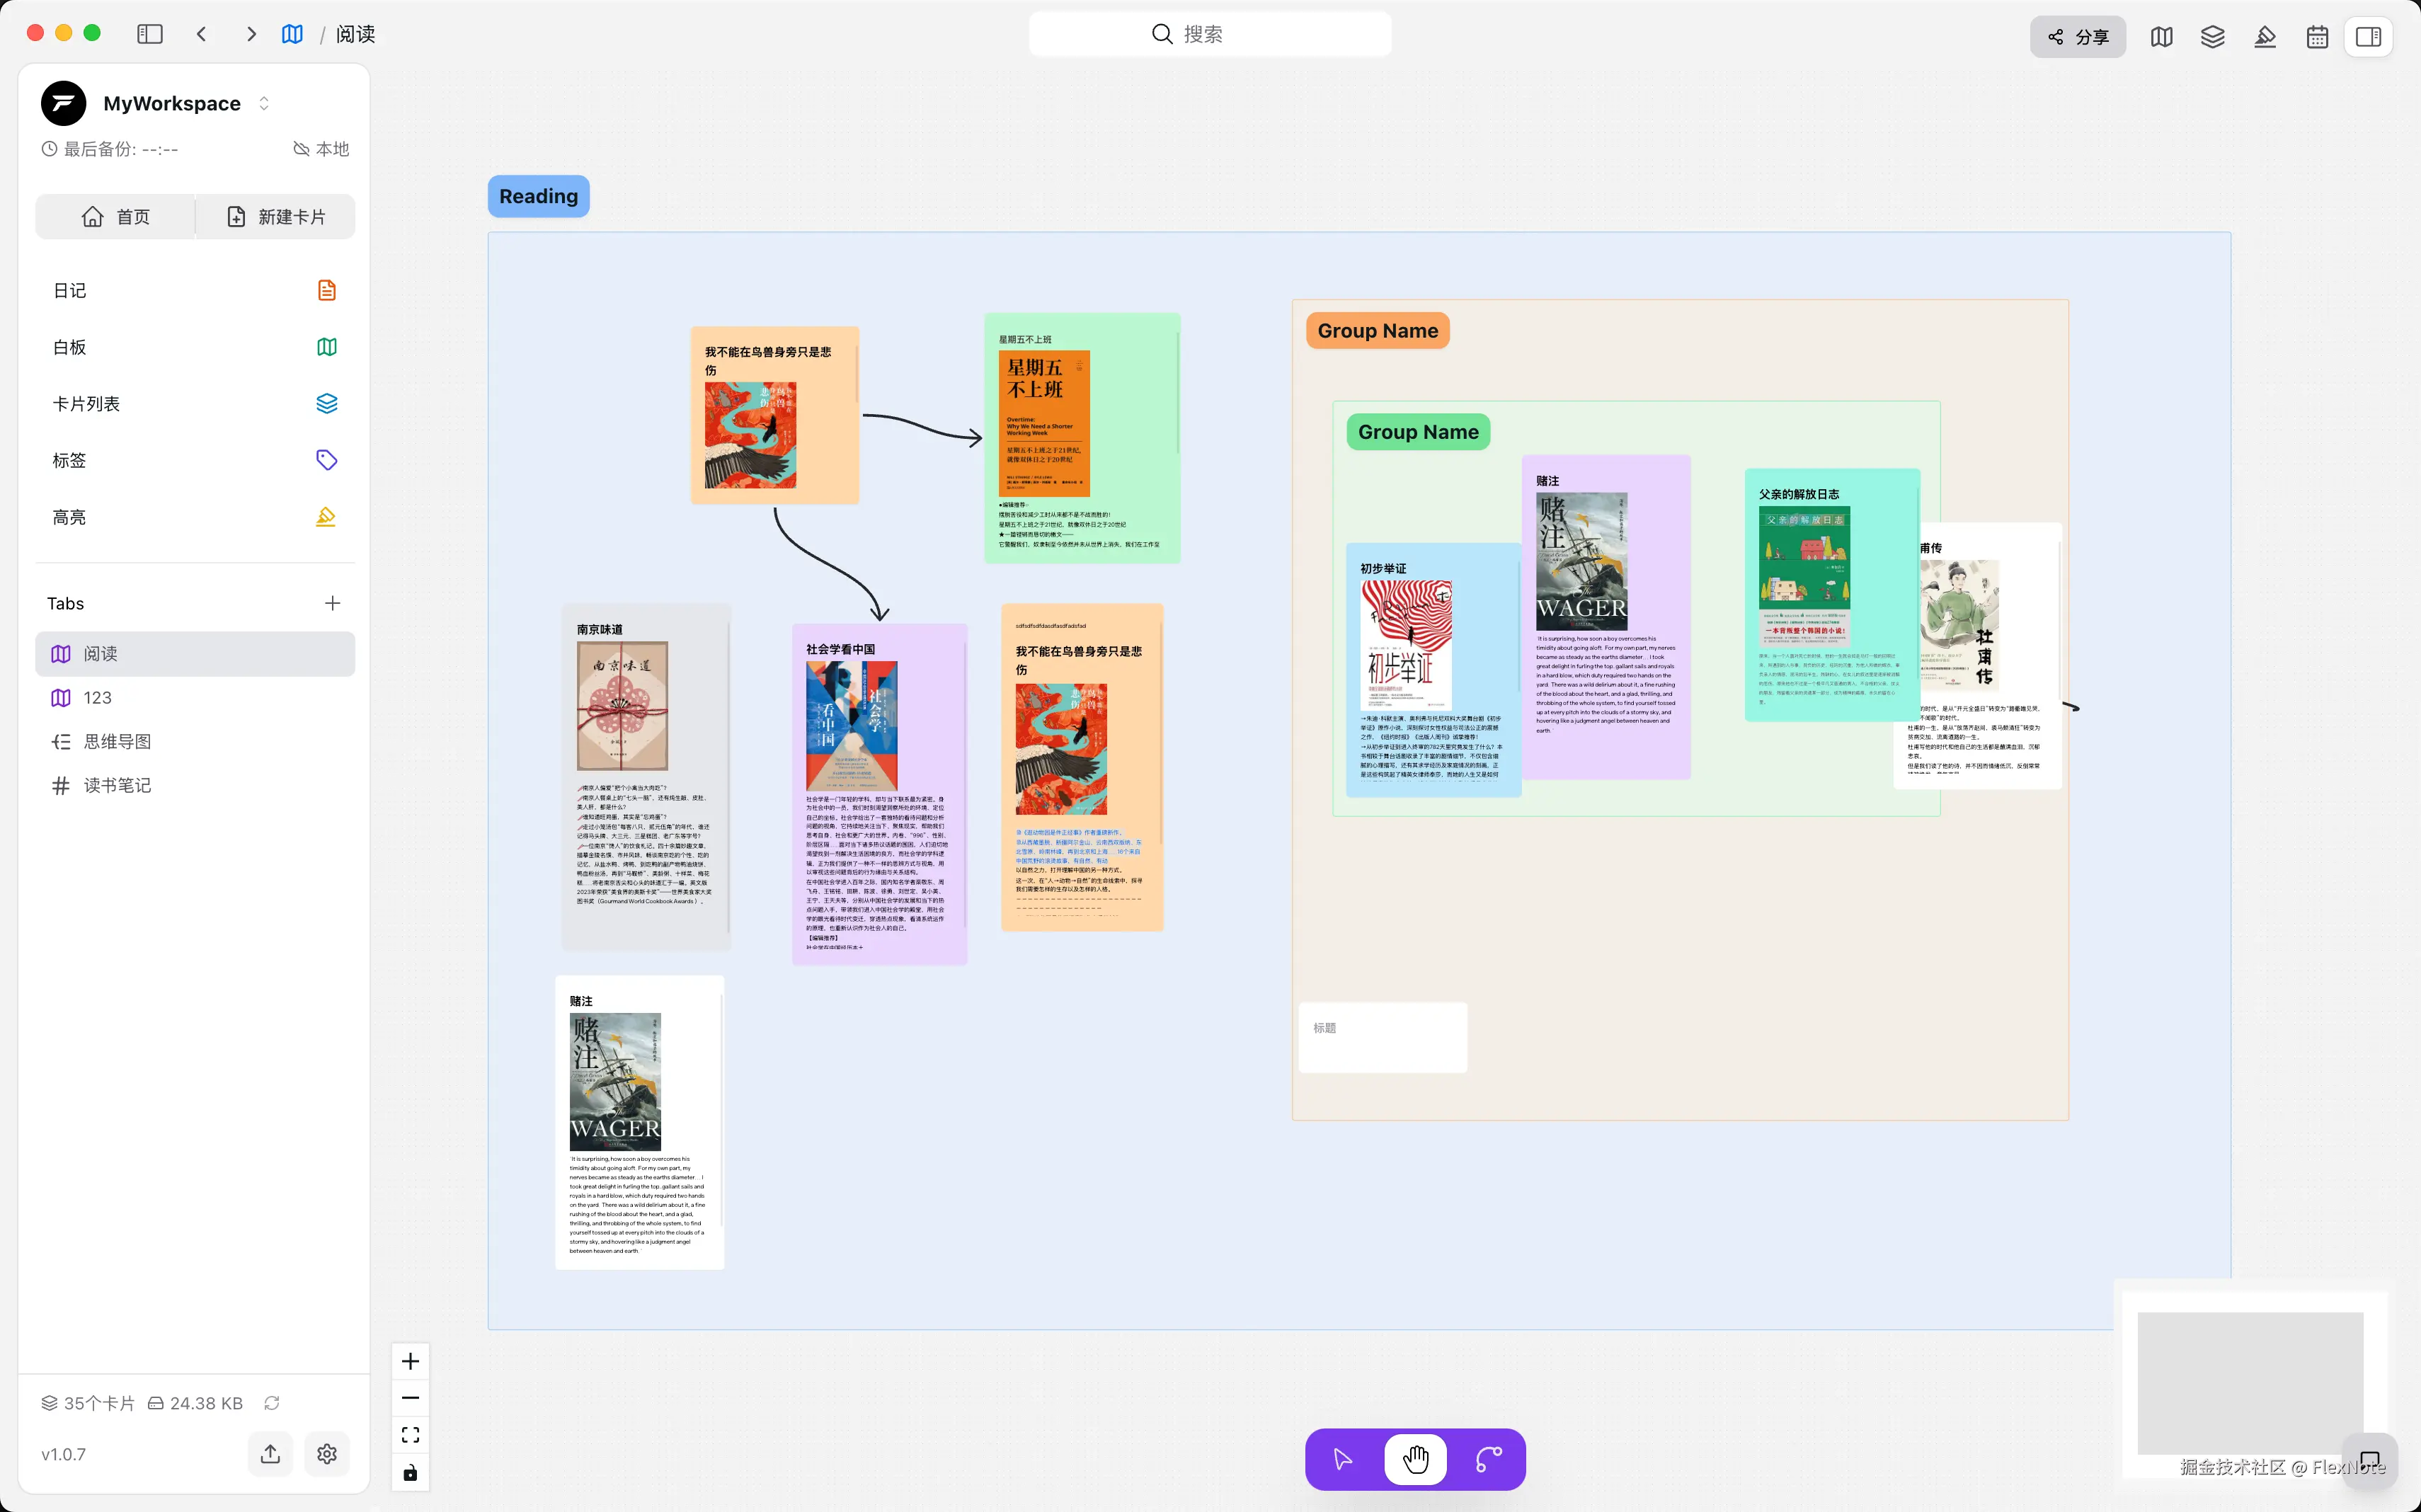Viewport: 2421px width, 1512px height.
Task: Toggle the right sidebar panel
Action: [x=2368, y=37]
